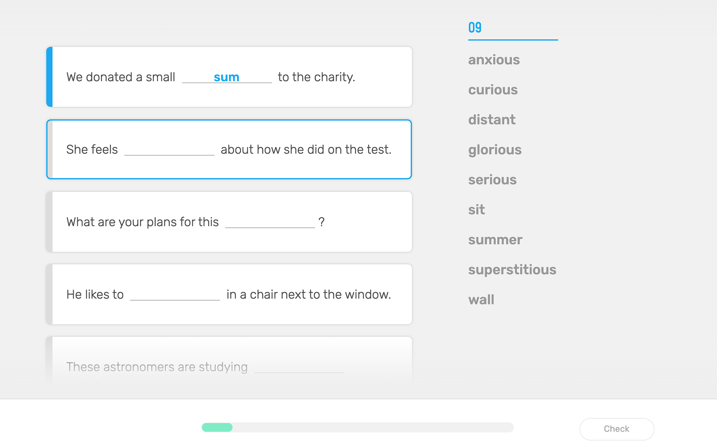Click the green progress bar

(217, 427)
